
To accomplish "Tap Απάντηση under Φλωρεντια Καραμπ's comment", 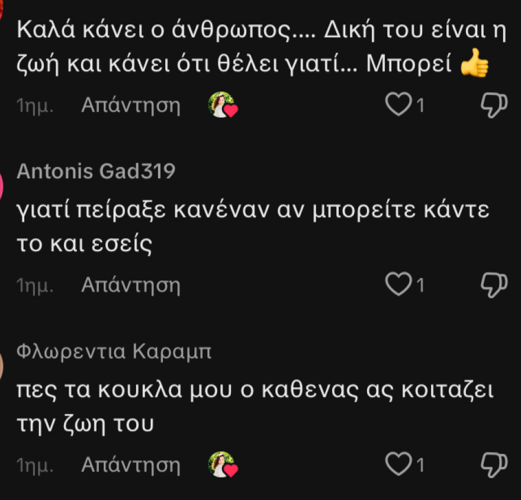I will pyautogui.click(x=131, y=464).
